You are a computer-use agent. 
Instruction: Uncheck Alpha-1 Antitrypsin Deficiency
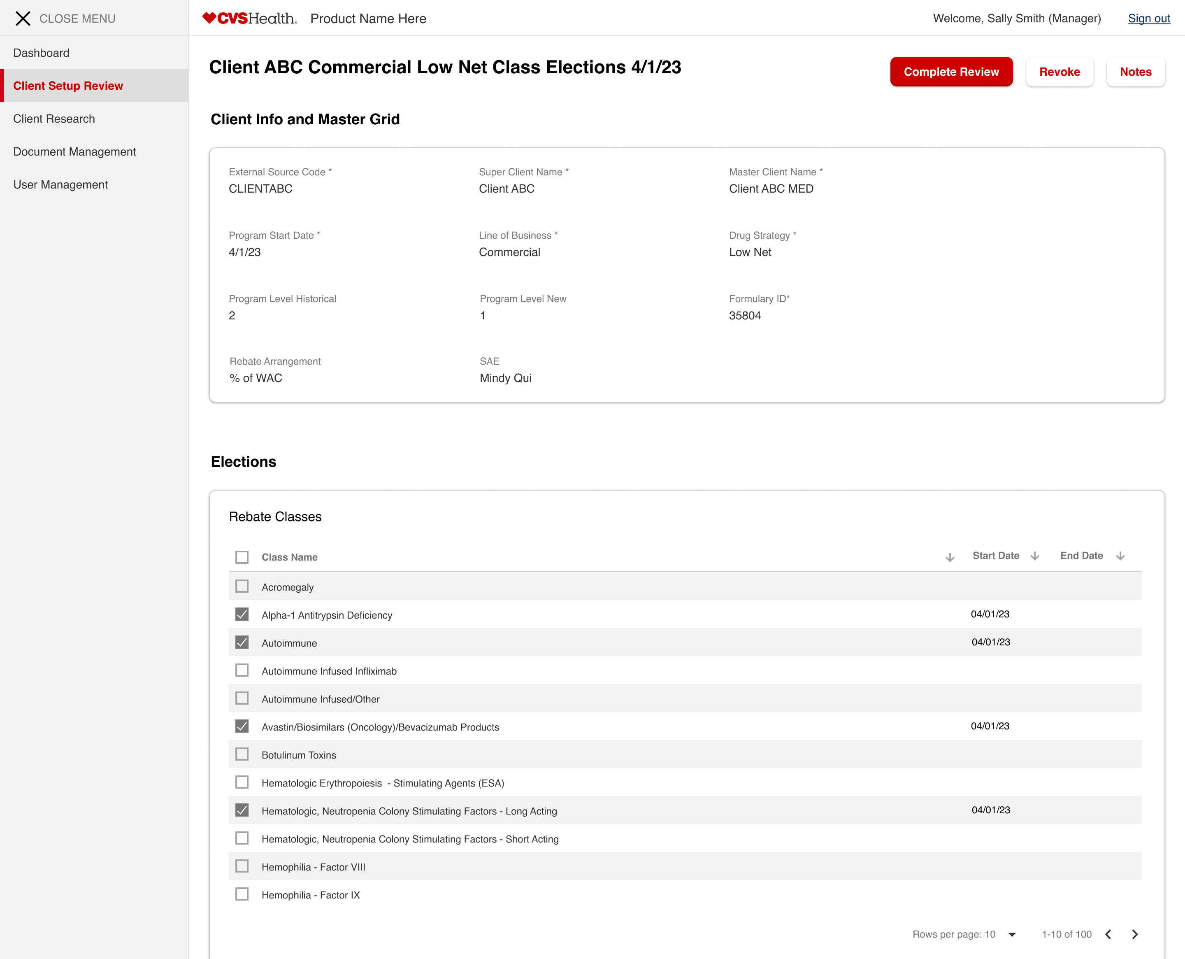point(242,614)
